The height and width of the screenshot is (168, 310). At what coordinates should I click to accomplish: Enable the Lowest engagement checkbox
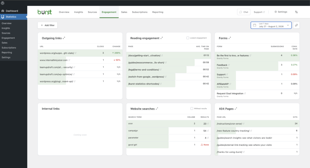188,38
